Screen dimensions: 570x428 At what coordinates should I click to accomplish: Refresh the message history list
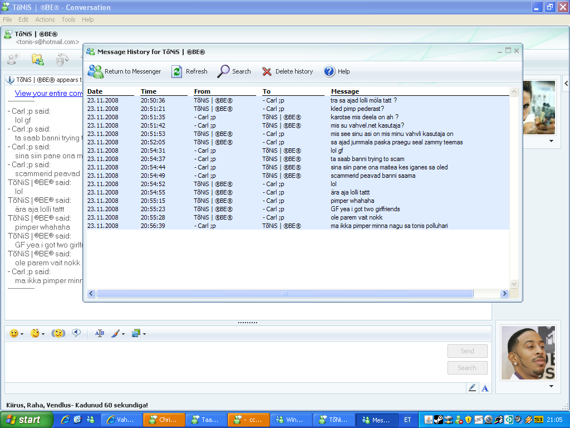tap(189, 71)
